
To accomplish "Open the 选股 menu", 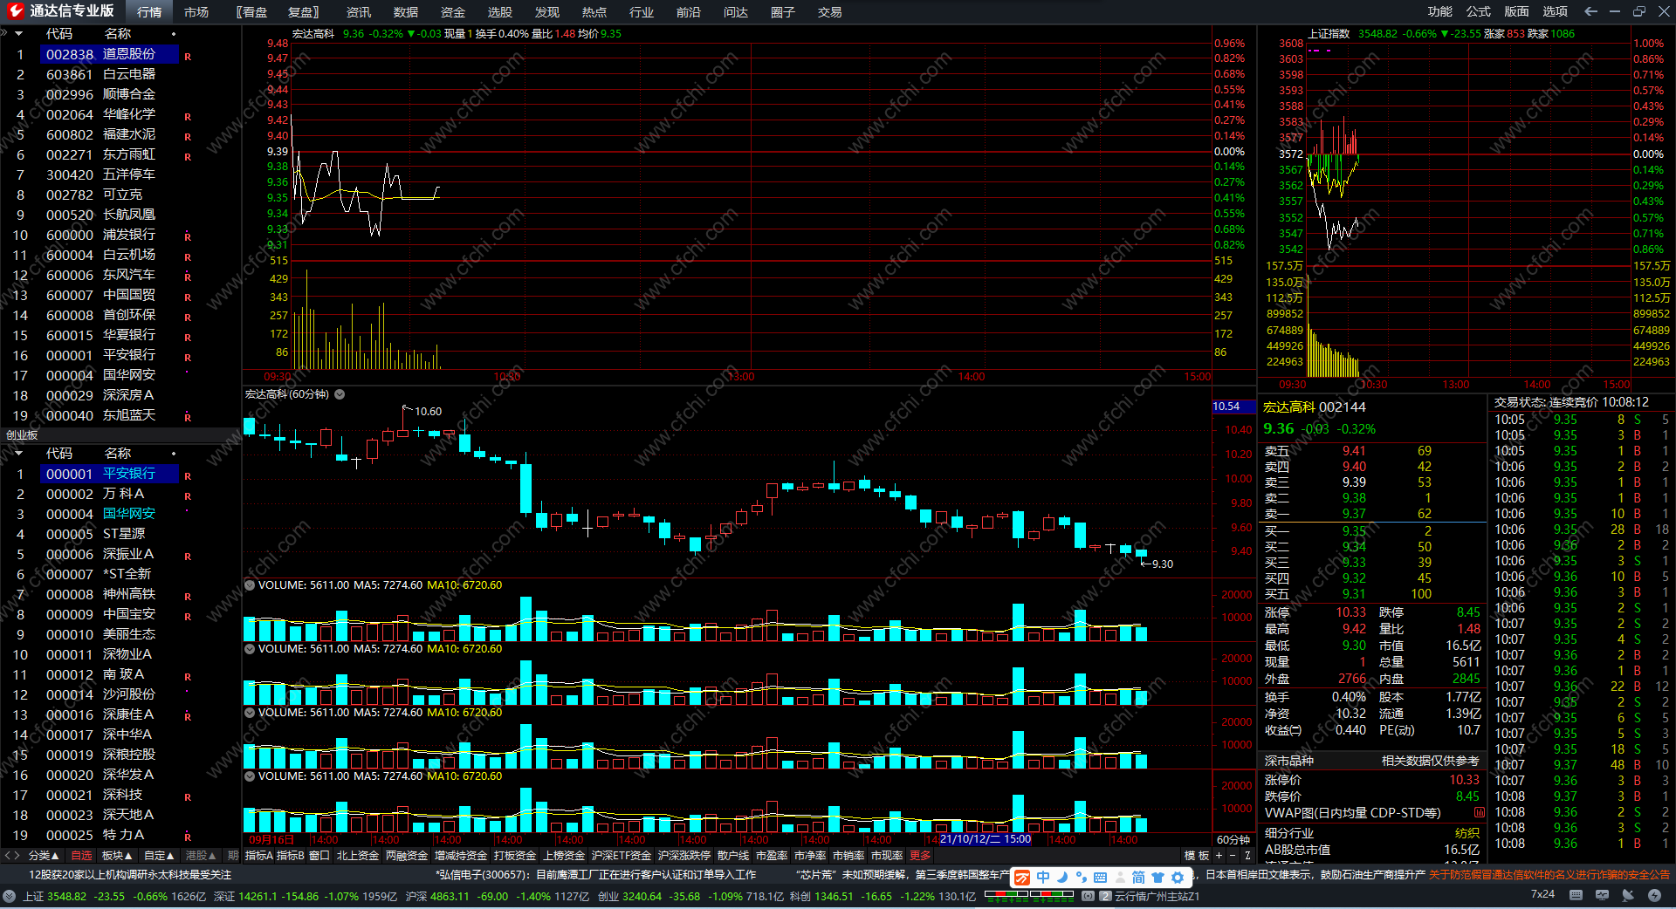I will 500,12.
